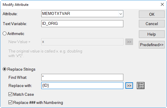Open the attribute tree picker icon
This screenshot has width=167, height=108.
[141, 86]
